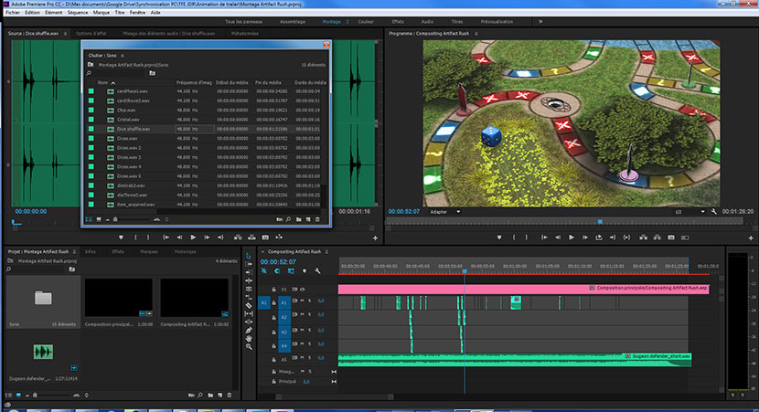The height and width of the screenshot is (412, 759).
Task: Show more workspaces with double chevron
Action: click(540, 21)
